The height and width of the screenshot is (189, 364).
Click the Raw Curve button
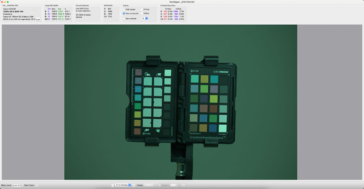[x=37, y=185]
